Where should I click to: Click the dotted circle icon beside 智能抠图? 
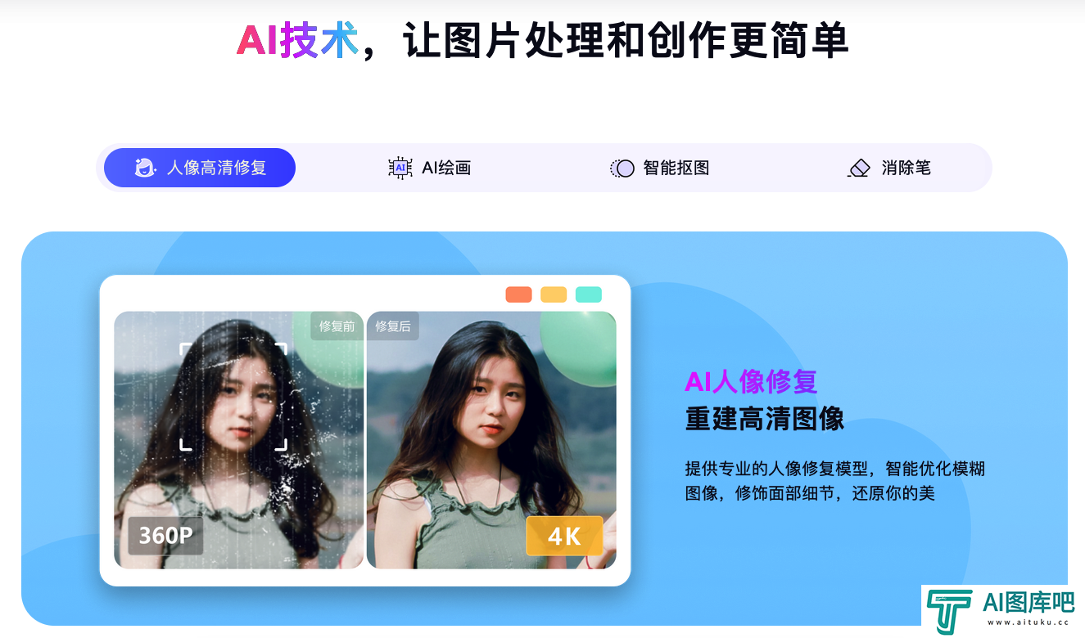622,168
